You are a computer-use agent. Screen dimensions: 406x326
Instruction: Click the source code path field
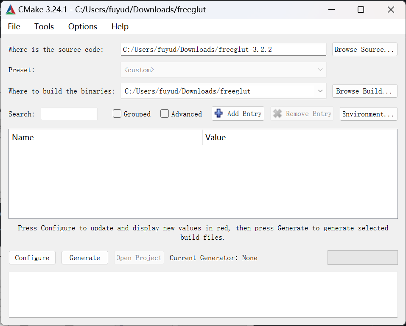click(x=223, y=49)
